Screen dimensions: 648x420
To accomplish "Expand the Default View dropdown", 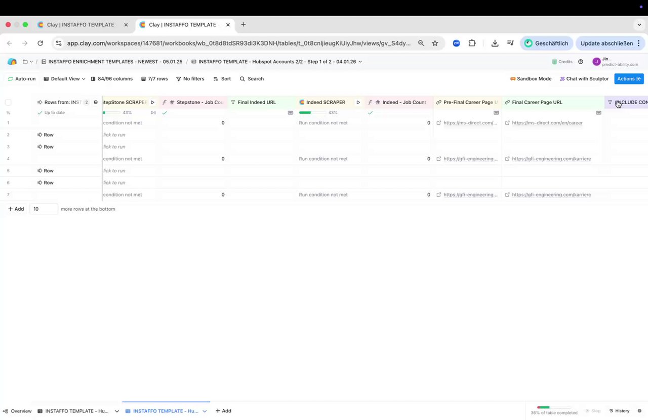I will click(x=65, y=79).
